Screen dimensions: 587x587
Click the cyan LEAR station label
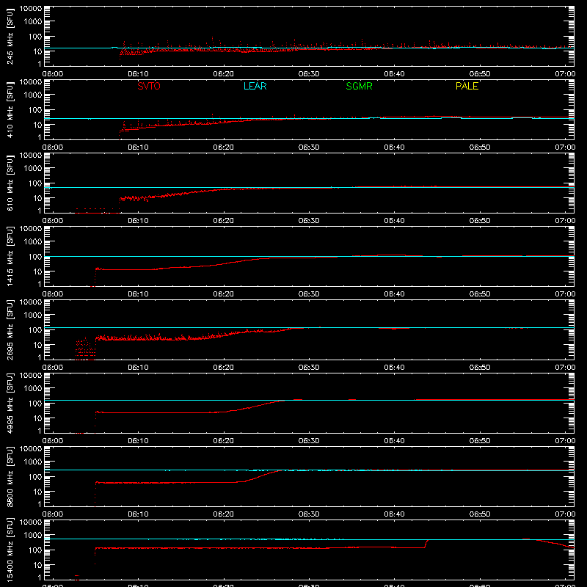255,86
